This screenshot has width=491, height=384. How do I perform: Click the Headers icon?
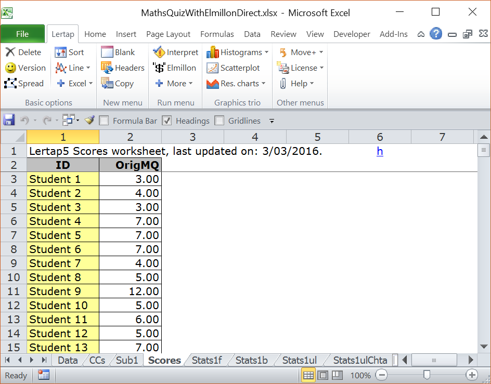pyautogui.click(x=107, y=68)
